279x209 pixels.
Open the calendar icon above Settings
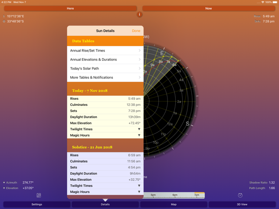click(x=39, y=196)
